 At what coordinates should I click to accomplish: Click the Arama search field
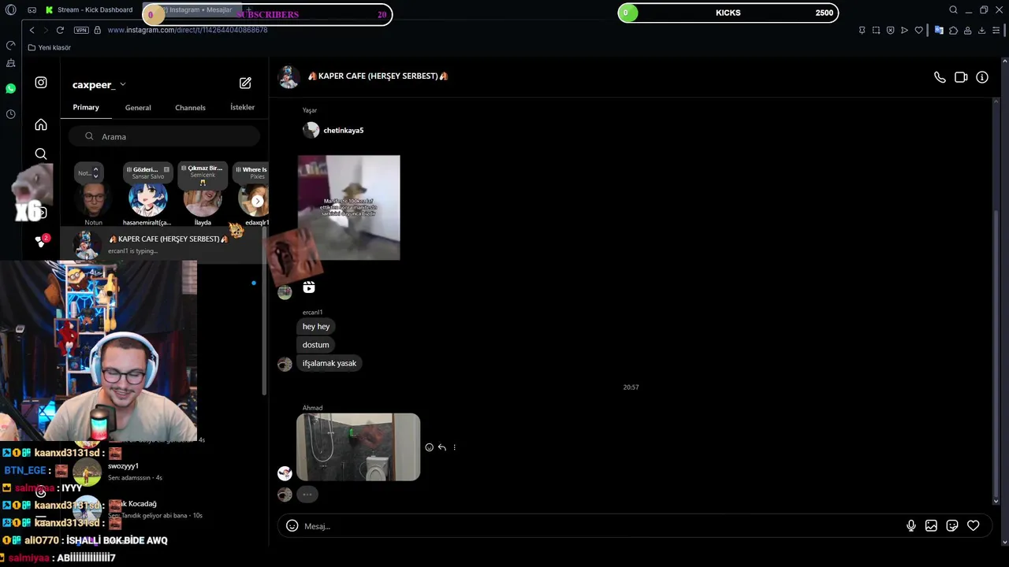(164, 136)
